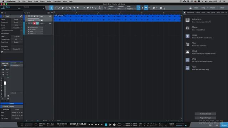The image size is (228, 128).
Task: Add a new track with plus icon
Action: pyautogui.click(x=52, y=13)
